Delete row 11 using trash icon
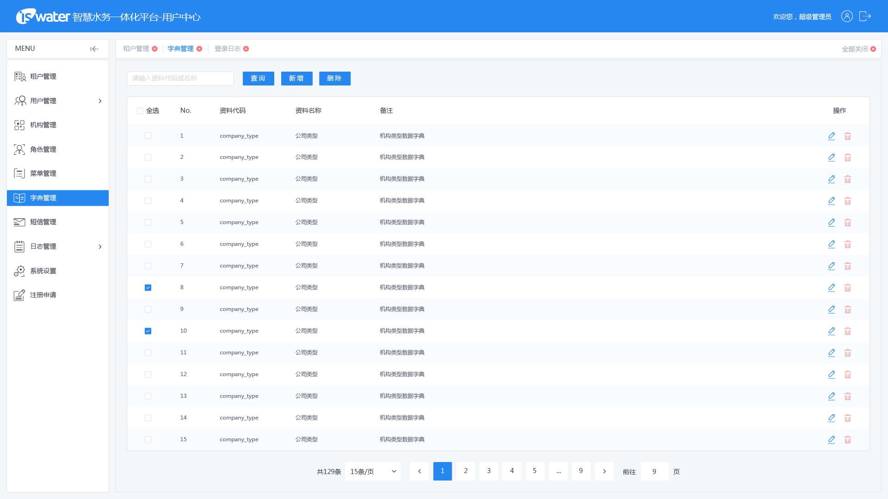This screenshot has width=888, height=499. [x=848, y=353]
